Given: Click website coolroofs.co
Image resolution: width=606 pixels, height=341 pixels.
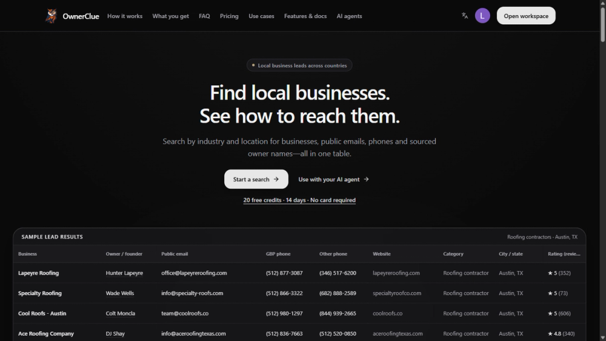Looking at the screenshot, I should click(x=388, y=313).
